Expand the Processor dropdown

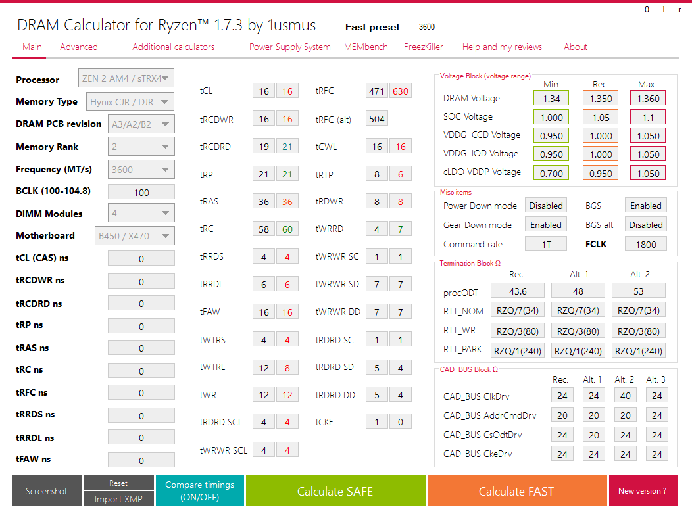click(x=126, y=78)
